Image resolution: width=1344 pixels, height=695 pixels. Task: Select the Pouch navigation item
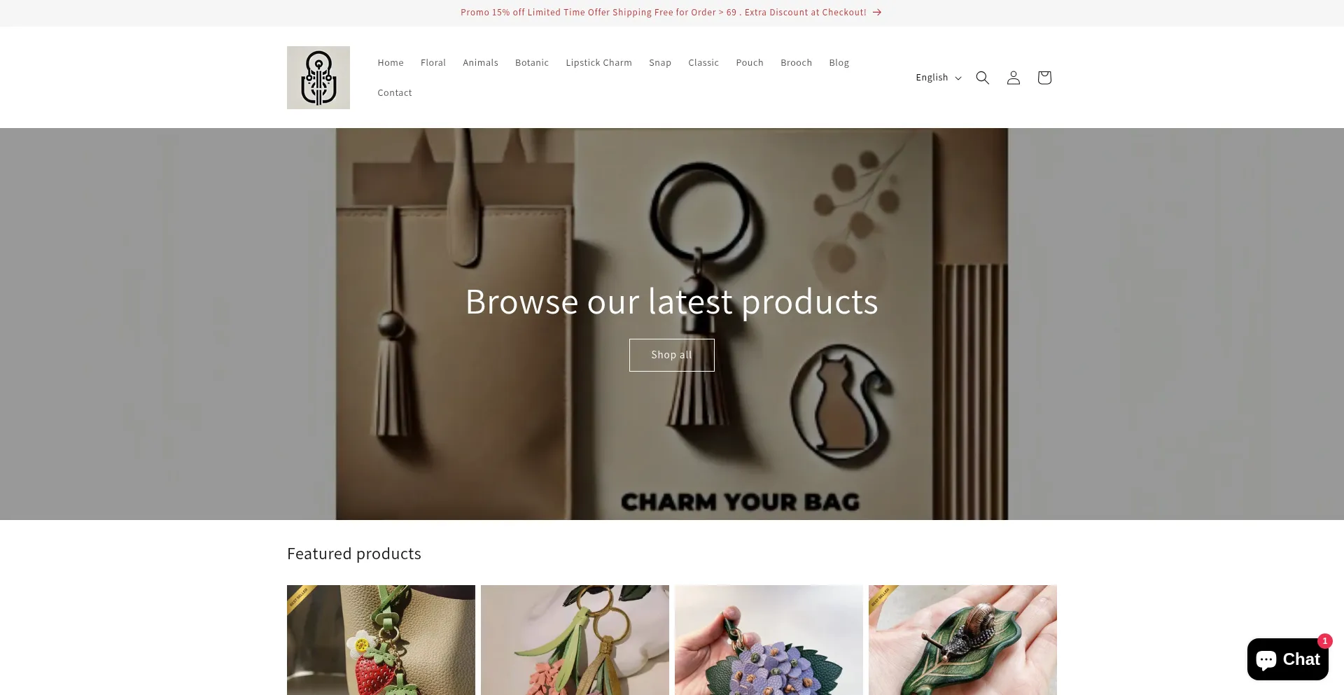tap(750, 63)
